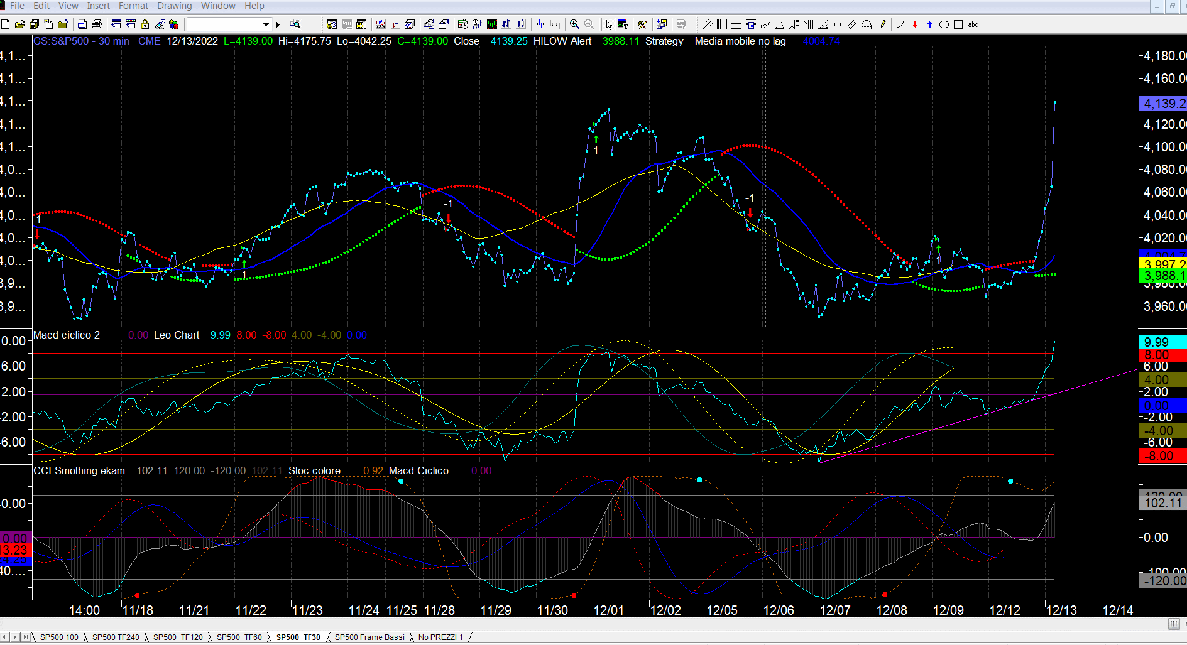The height and width of the screenshot is (645, 1187).
Task: Open the File menu
Action: [17, 6]
